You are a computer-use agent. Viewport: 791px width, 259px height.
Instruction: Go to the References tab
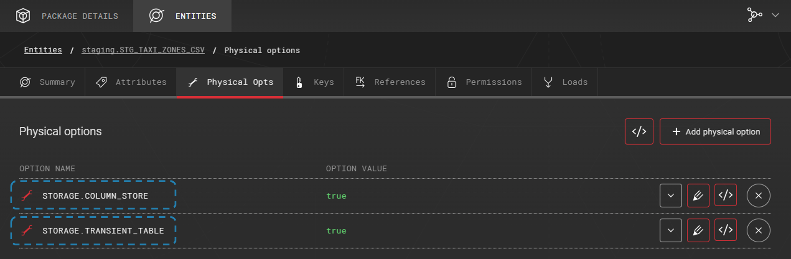tap(390, 82)
